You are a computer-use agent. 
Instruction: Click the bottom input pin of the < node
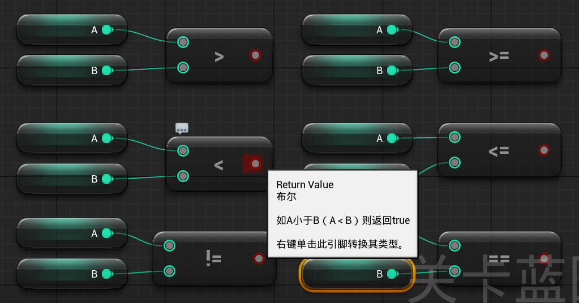point(183,176)
